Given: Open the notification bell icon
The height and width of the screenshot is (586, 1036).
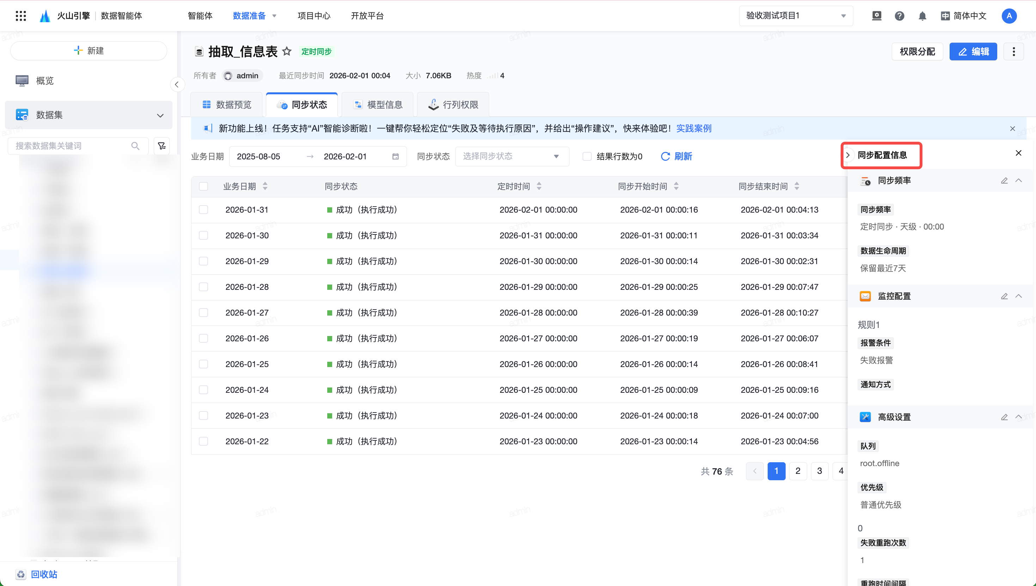Looking at the screenshot, I should 922,16.
